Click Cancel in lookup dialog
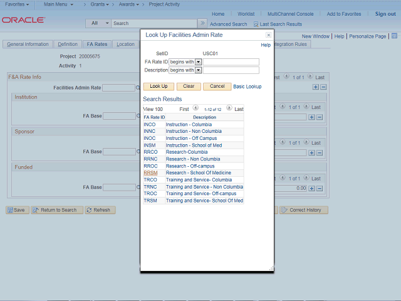 click(x=217, y=87)
